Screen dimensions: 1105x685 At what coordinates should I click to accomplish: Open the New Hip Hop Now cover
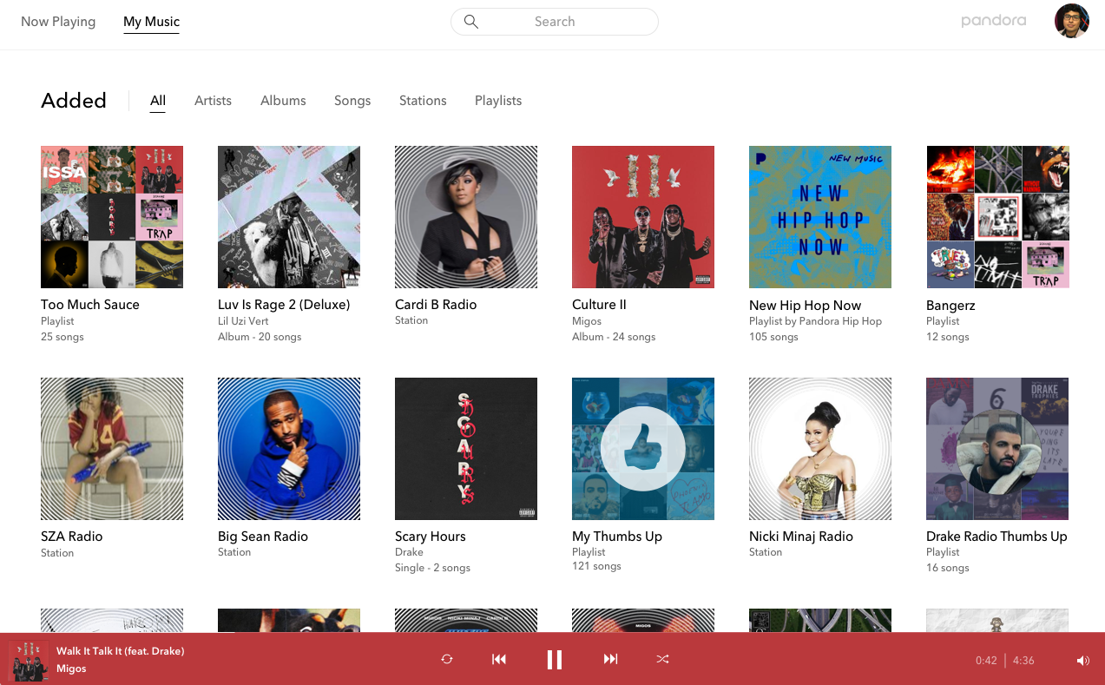click(x=820, y=217)
